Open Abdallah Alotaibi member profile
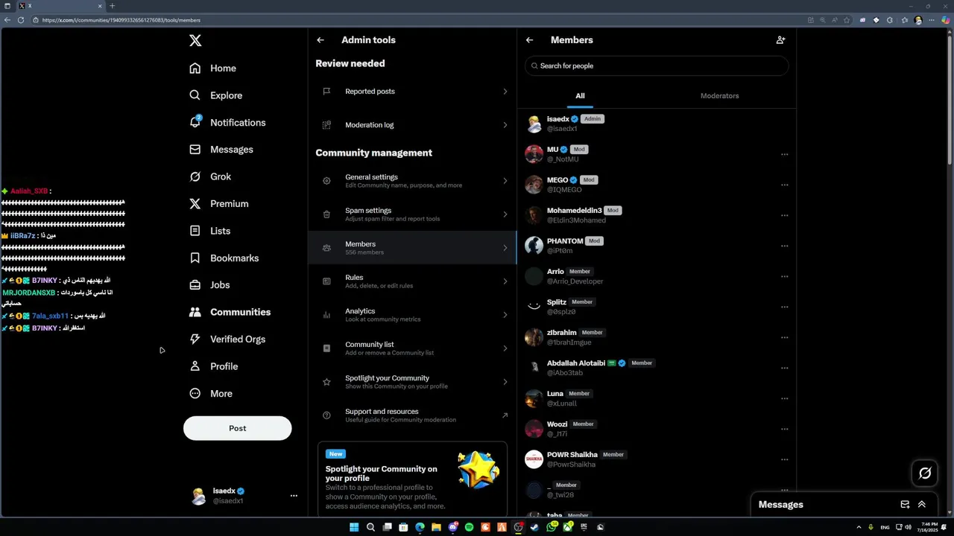The width and height of the screenshot is (954, 536). click(657, 368)
